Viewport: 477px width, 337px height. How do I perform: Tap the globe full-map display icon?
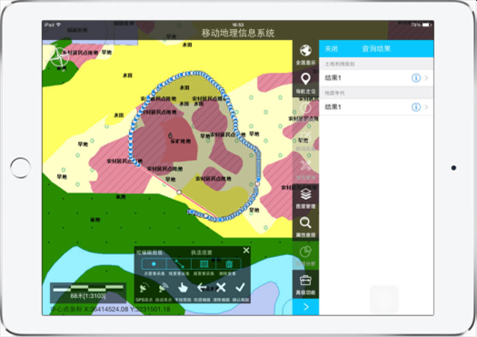305,51
